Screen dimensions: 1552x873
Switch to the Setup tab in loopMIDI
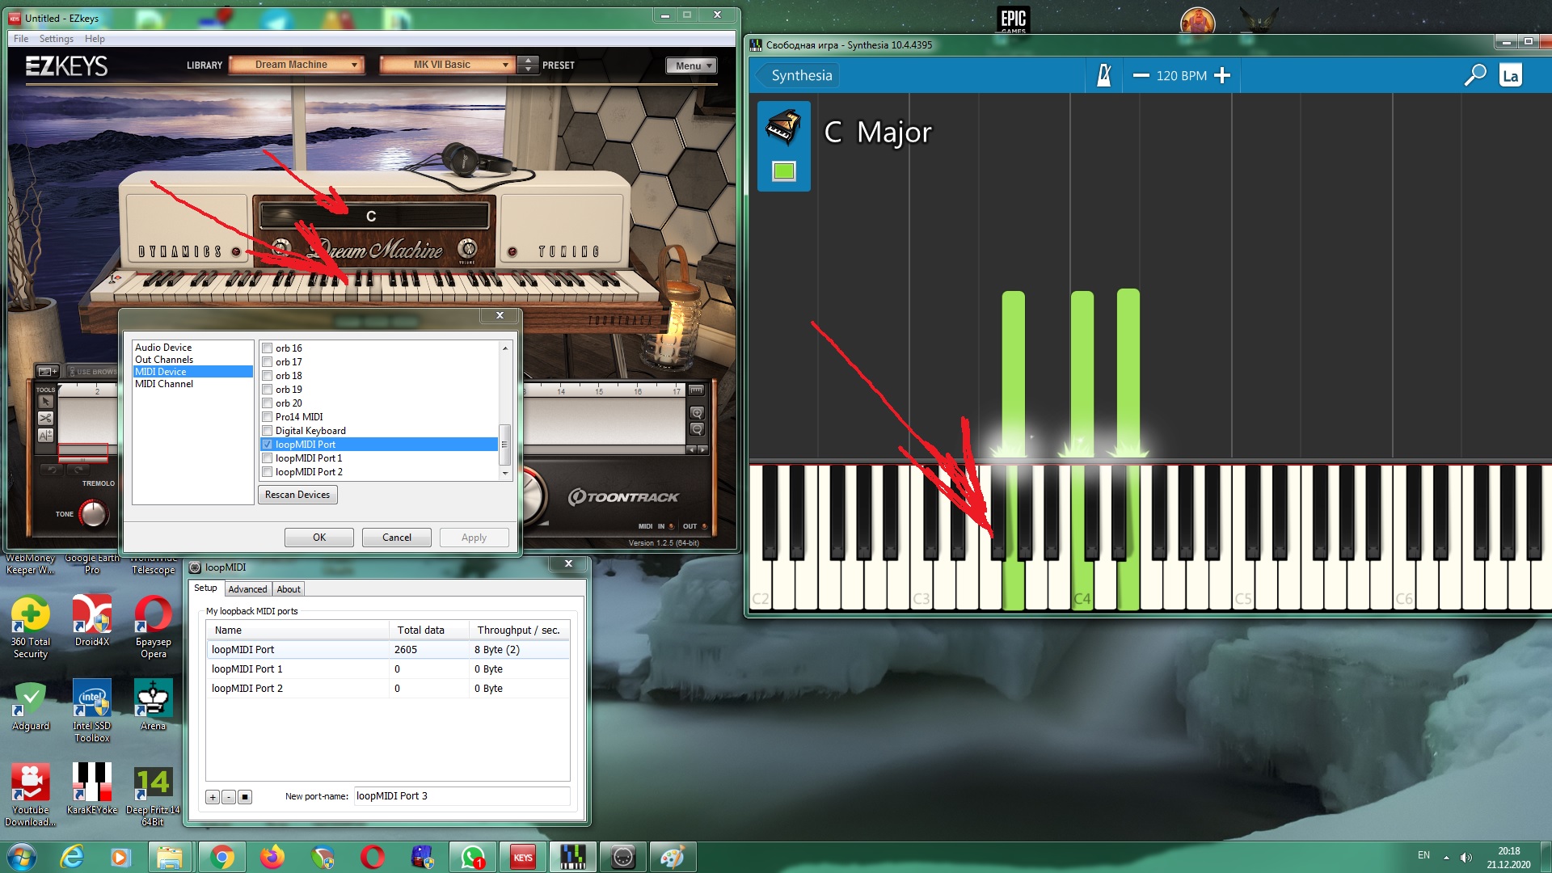click(x=205, y=588)
